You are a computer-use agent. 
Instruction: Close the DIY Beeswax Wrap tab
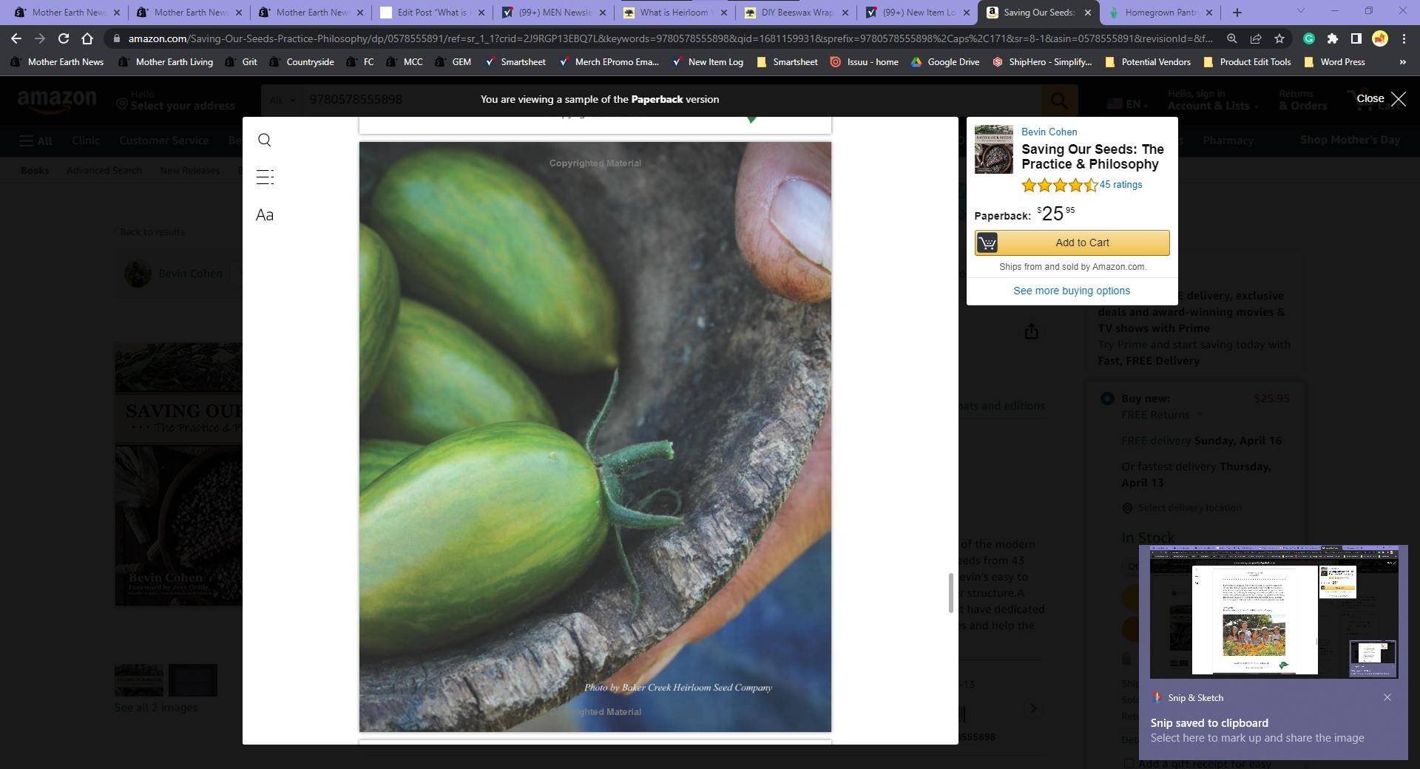tap(845, 13)
